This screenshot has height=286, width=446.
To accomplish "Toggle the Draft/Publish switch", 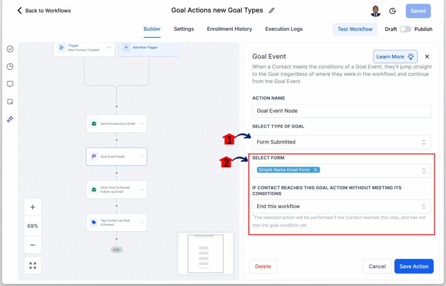I will click(x=405, y=29).
